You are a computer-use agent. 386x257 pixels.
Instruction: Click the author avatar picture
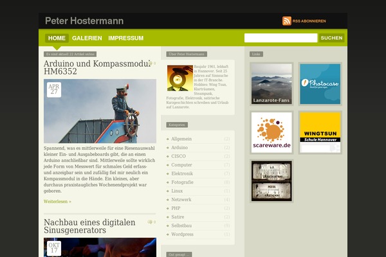coord(180,78)
